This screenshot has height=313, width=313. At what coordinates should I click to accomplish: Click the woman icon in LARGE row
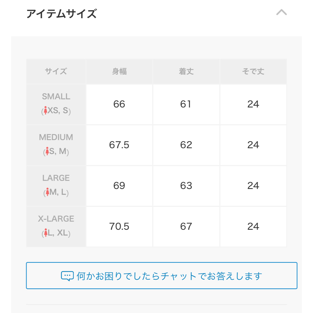(47, 192)
